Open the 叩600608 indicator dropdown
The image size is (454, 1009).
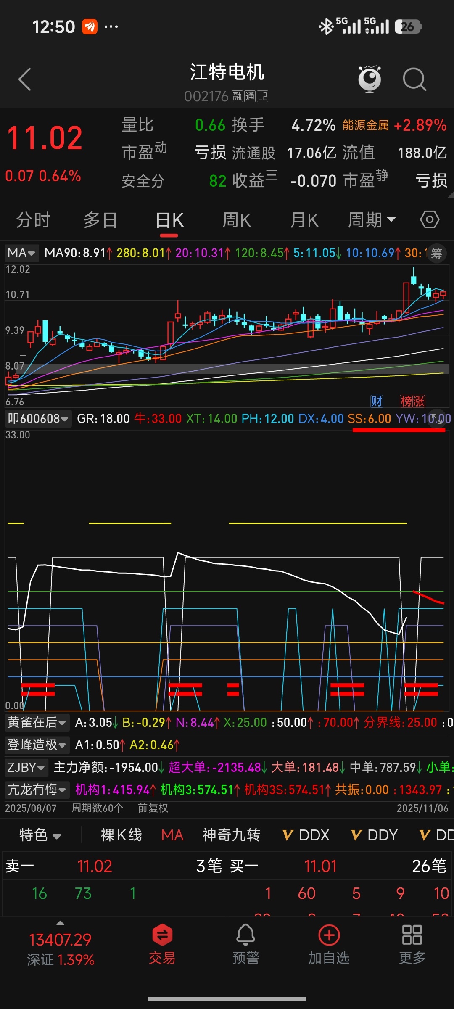(38, 419)
